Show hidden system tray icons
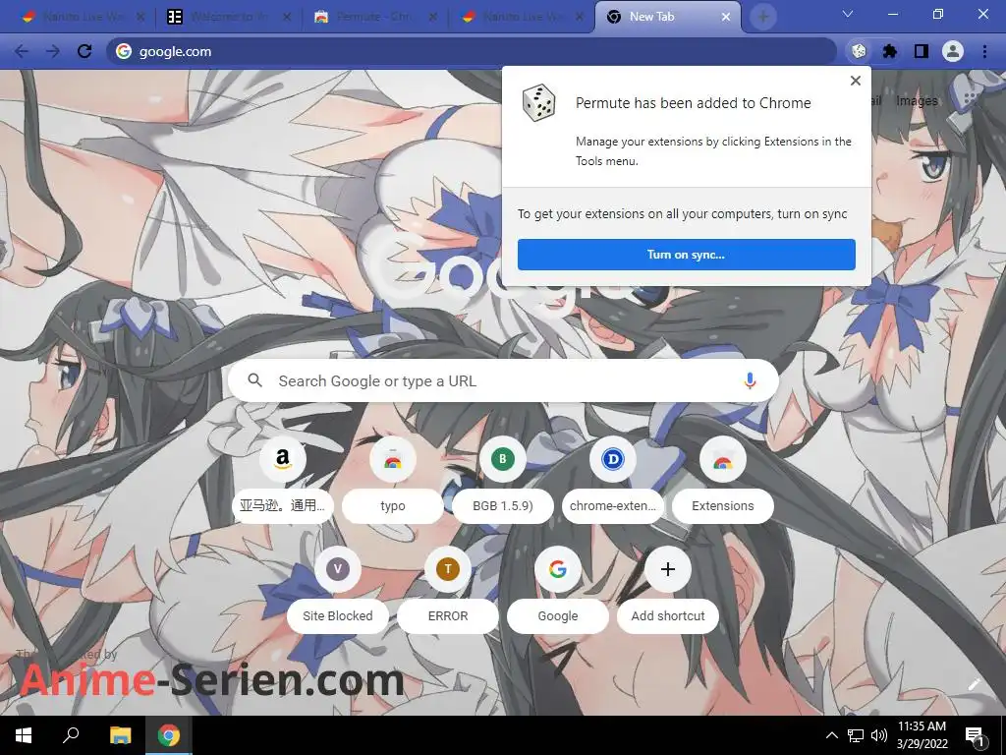This screenshot has width=1006, height=755. tap(831, 735)
